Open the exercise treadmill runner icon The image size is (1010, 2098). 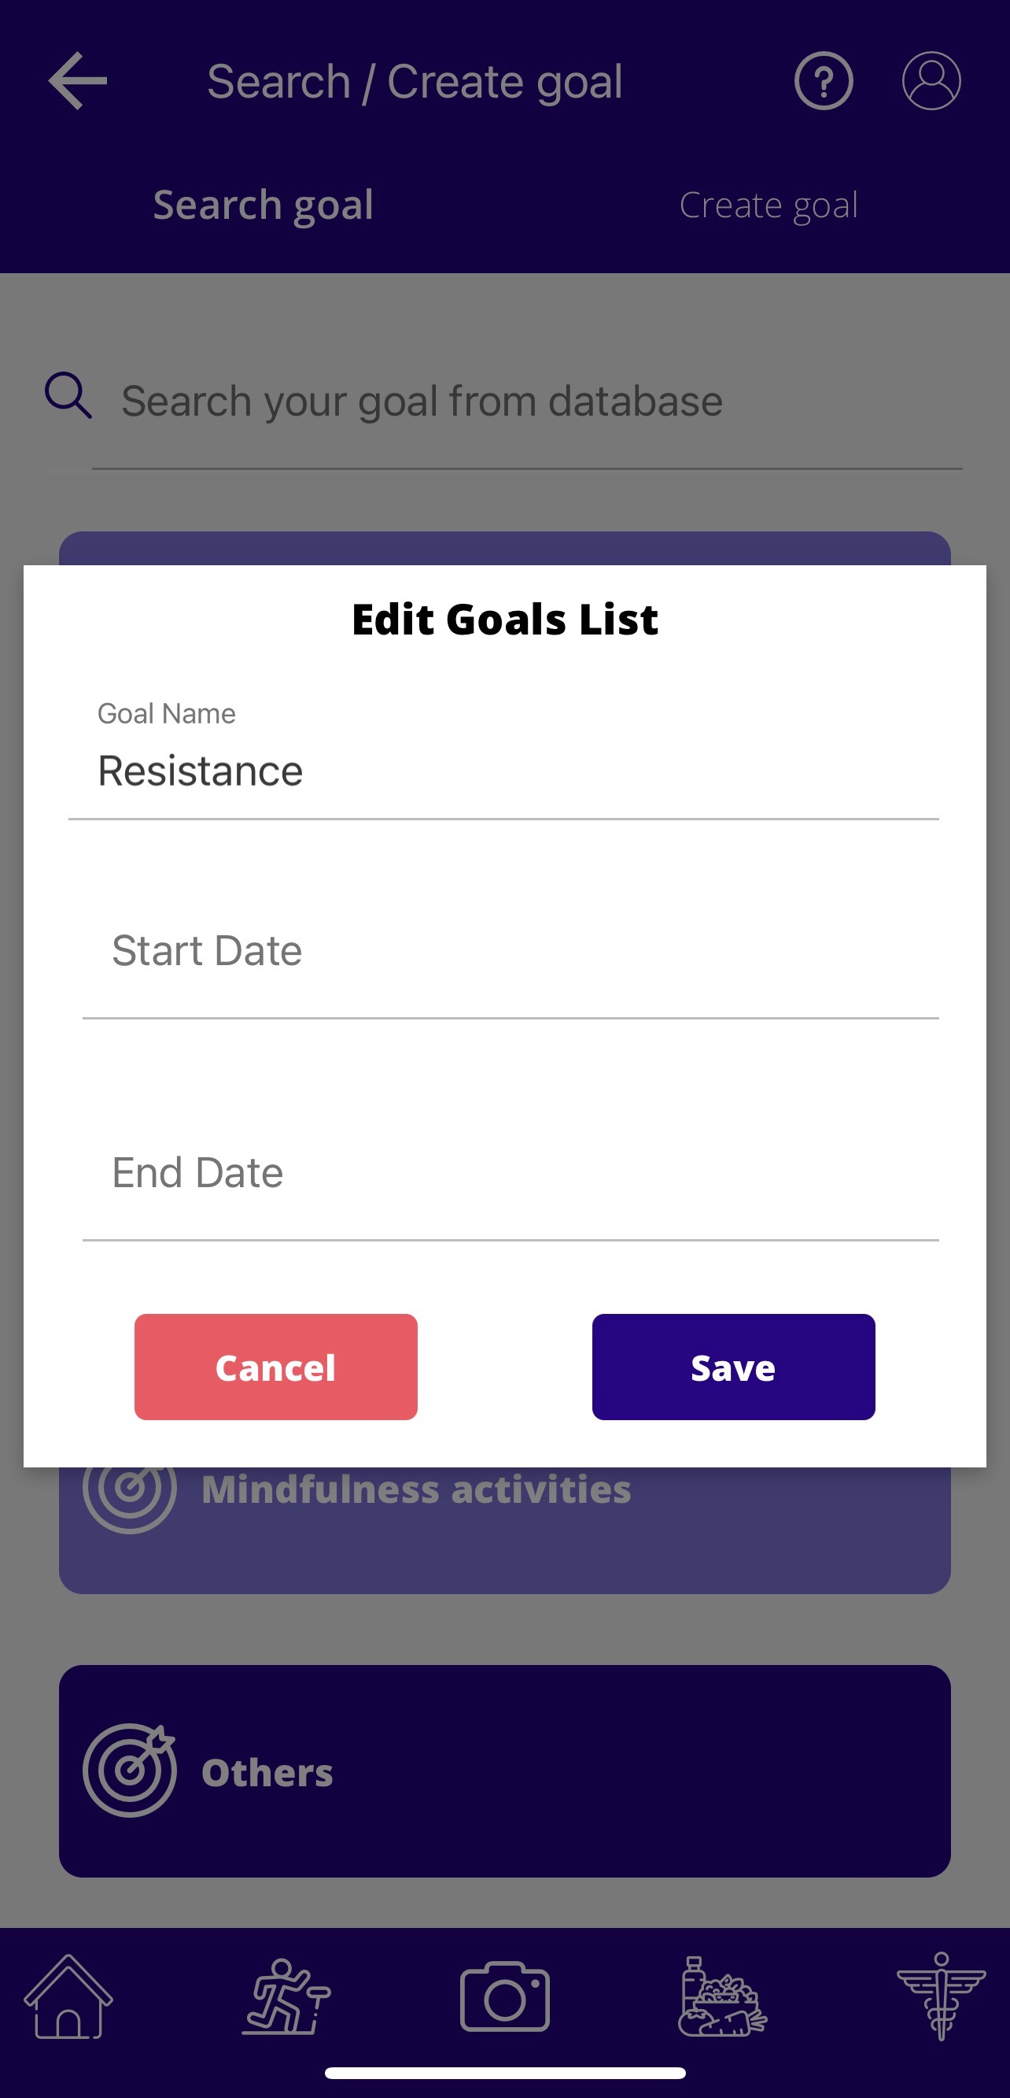[x=286, y=1996]
